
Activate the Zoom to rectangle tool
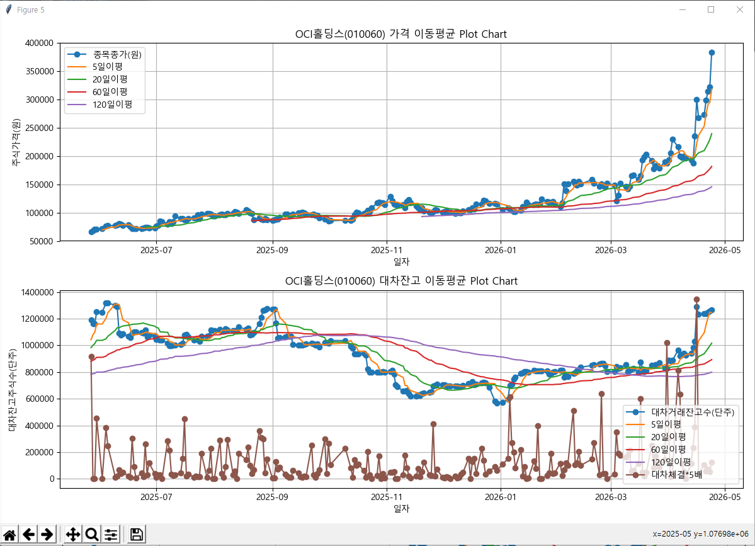[x=91, y=535]
